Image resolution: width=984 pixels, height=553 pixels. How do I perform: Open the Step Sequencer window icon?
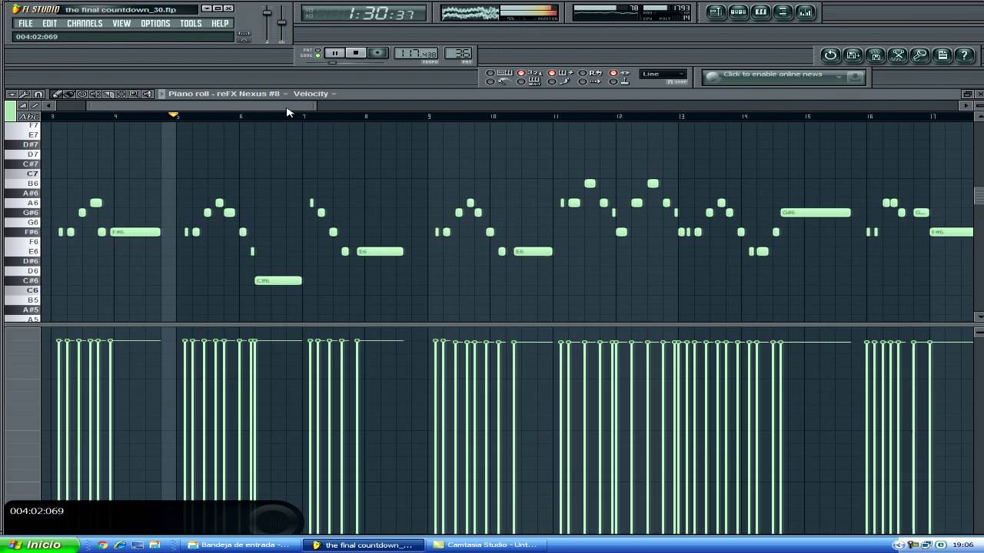[738, 12]
